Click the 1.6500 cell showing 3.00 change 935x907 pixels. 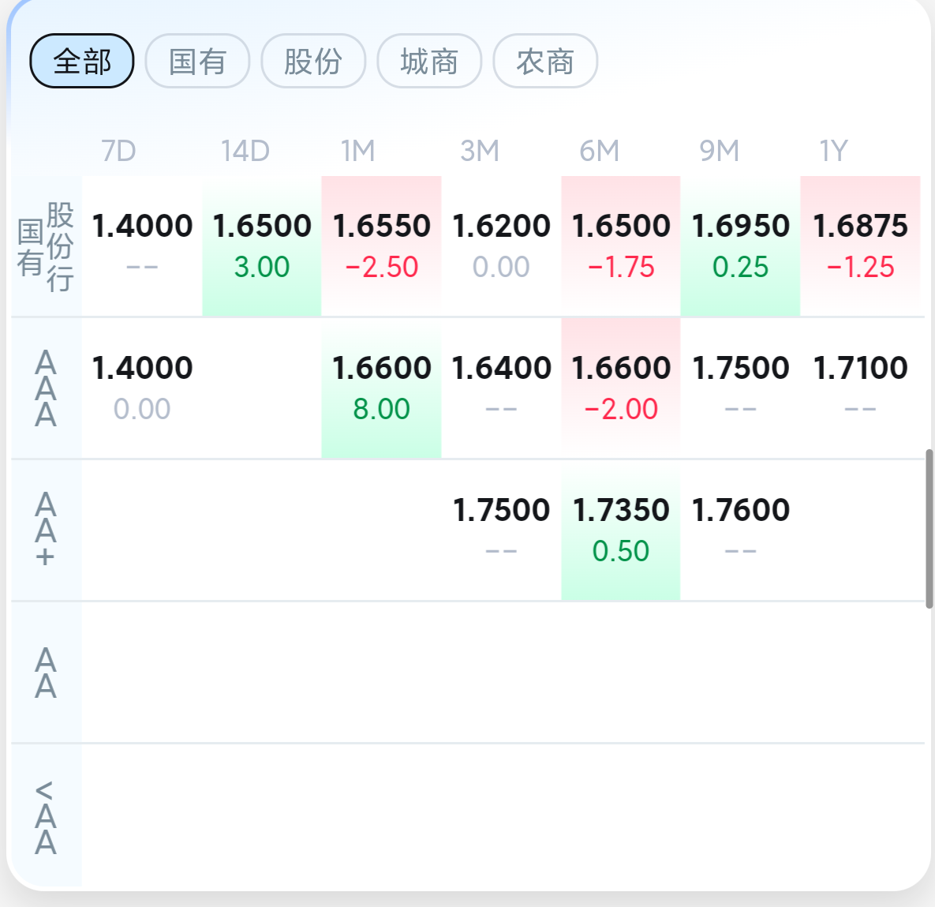coord(262,245)
